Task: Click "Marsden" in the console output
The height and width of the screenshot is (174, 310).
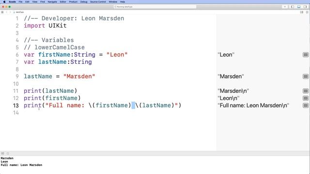Action: 7,158
